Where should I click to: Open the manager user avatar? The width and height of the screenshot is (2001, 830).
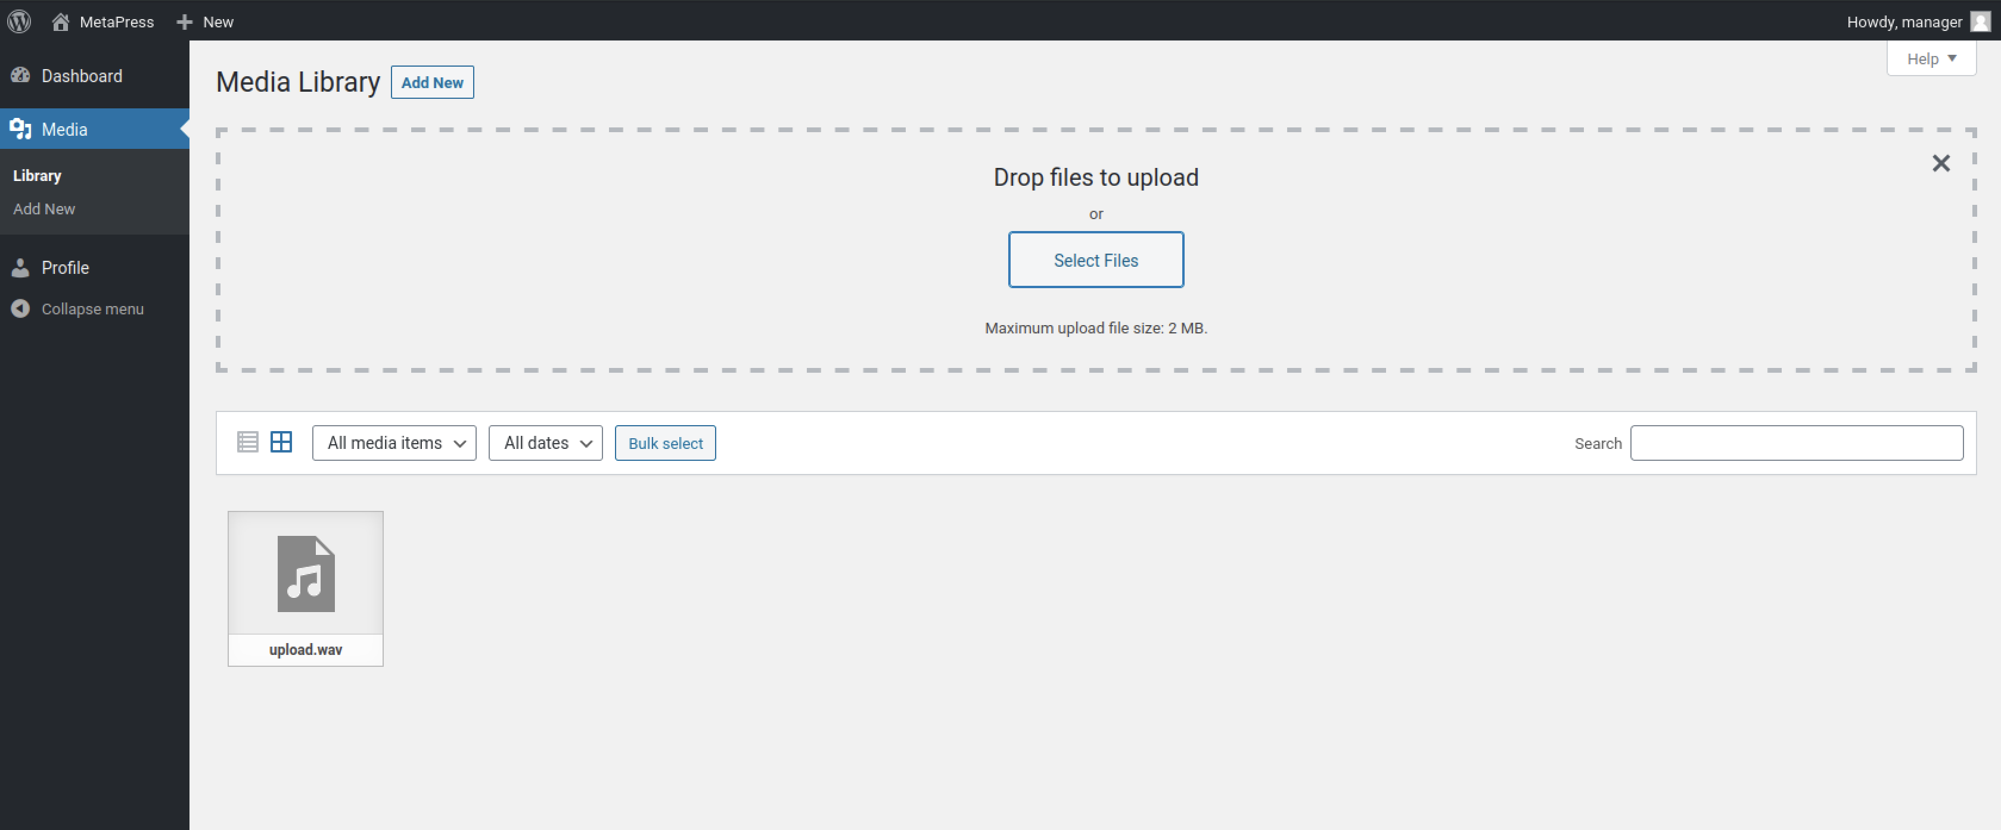1980,22
